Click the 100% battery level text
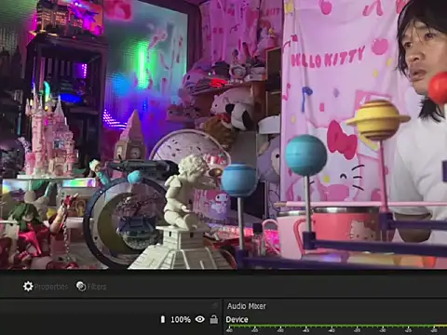This screenshot has width=447, height=335. click(x=181, y=319)
